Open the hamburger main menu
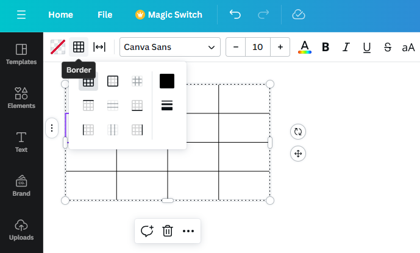The width and height of the screenshot is (420, 253). coord(21,15)
